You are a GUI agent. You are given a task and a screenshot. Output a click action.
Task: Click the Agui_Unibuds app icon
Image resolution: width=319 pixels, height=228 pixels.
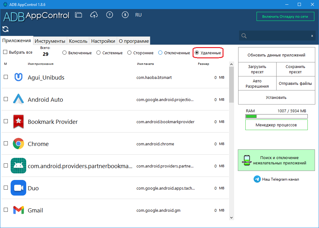[x=18, y=77]
